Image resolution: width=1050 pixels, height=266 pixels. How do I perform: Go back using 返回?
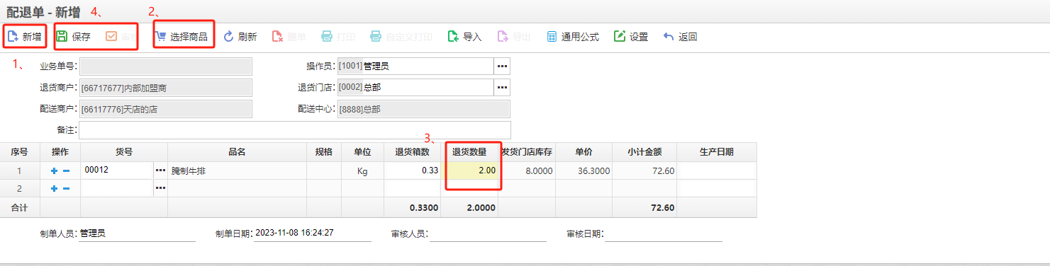point(680,37)
